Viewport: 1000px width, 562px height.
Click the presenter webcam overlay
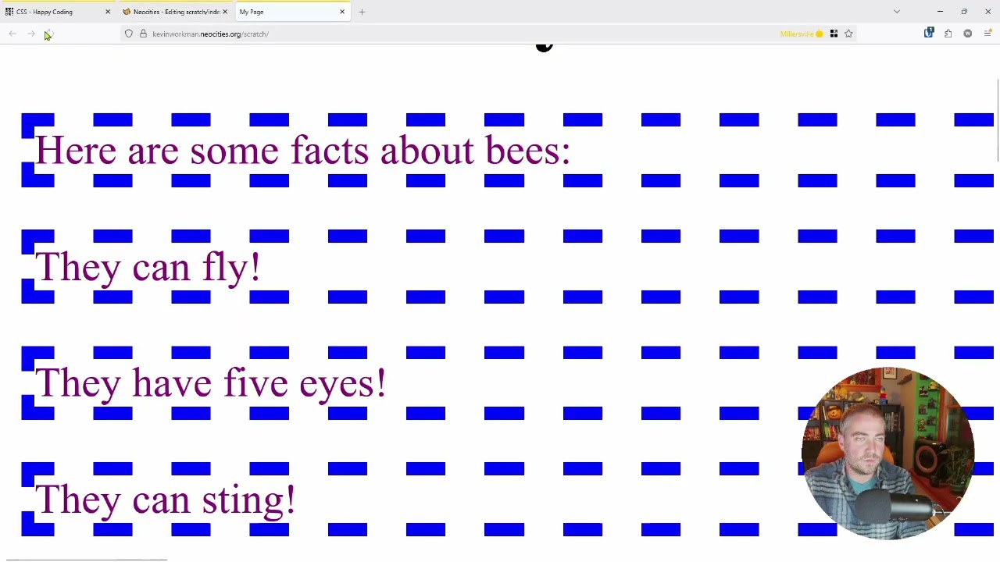[x=887, y=453]
